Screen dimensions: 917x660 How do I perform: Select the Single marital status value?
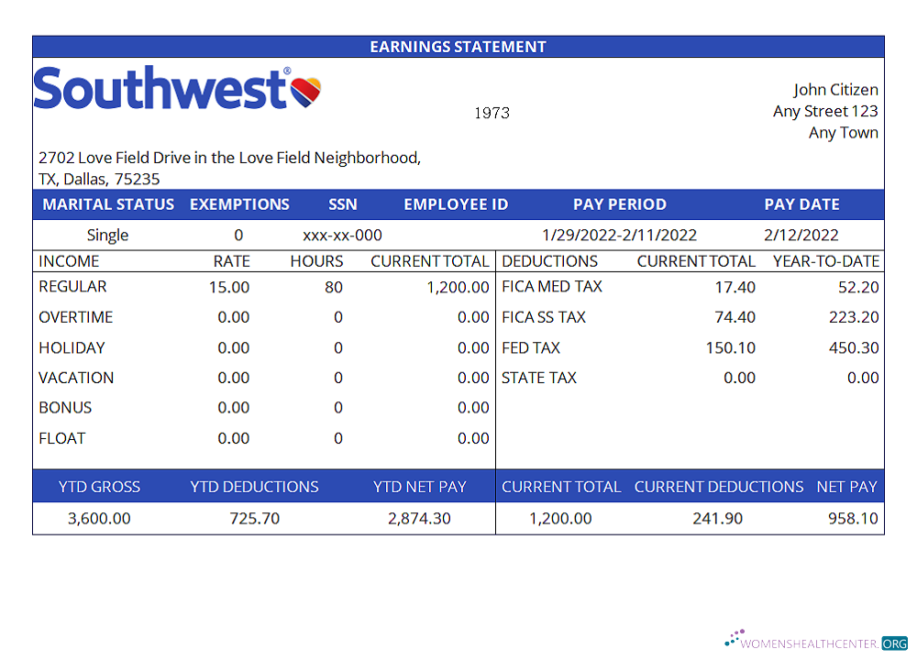(x=107, y=235)
